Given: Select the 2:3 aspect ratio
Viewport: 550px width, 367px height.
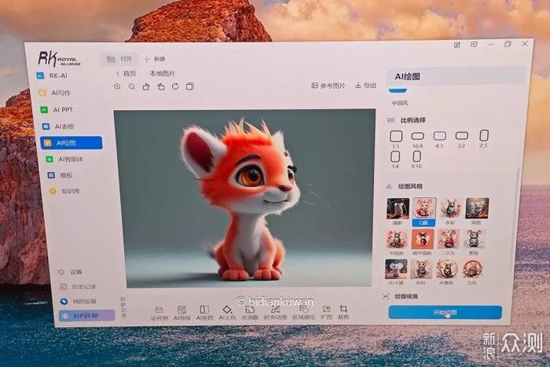Looking at the screenshot, I should pyautogui.click(x=484, y=138).
